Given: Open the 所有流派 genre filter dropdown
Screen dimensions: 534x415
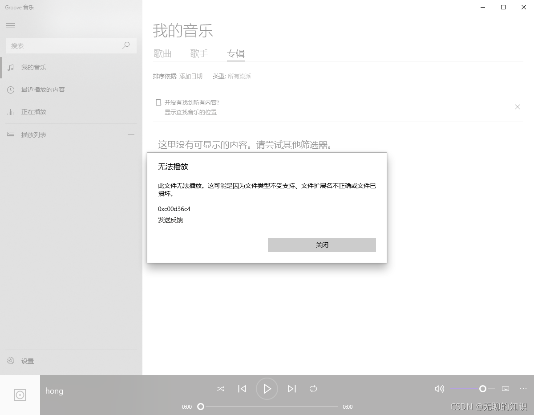Looking at the screenshot, I should 239,76.
